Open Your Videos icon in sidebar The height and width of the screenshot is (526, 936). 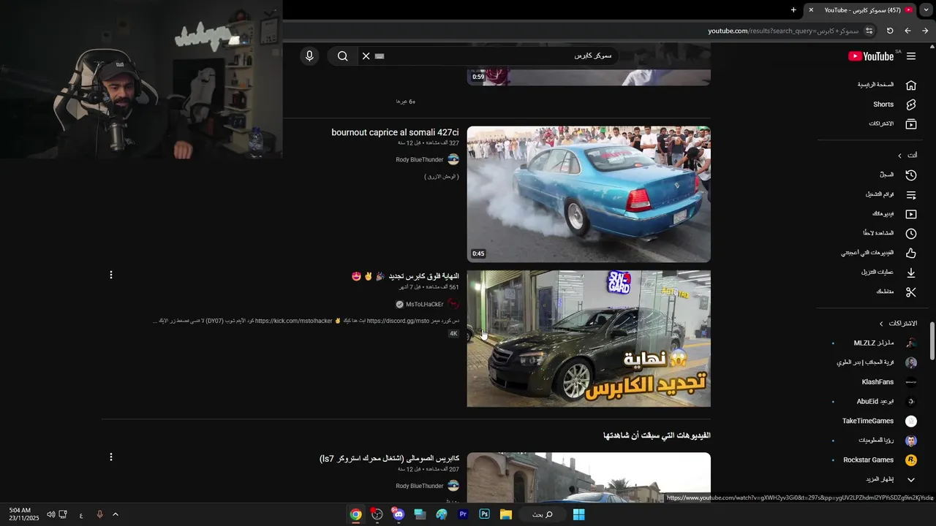coord(910,214)
